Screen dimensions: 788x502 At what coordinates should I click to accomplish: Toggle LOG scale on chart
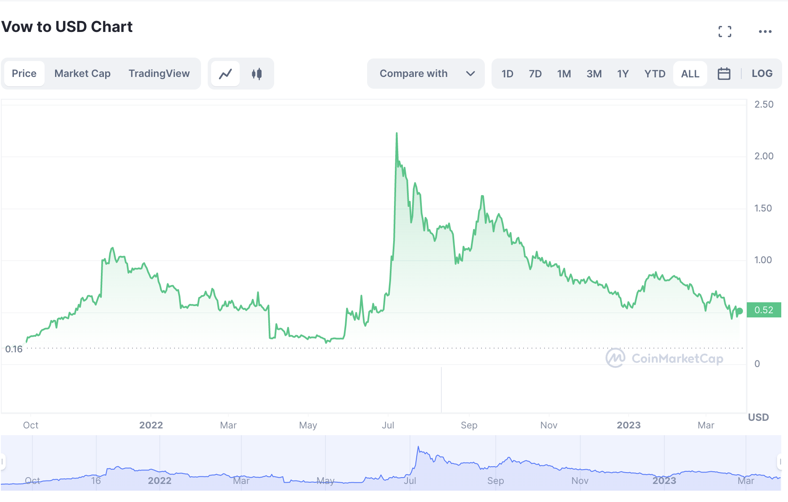point(762,74)
